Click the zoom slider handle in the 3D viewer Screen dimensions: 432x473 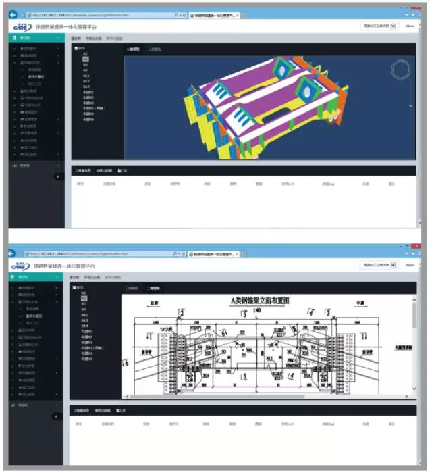tap(411, 105)
